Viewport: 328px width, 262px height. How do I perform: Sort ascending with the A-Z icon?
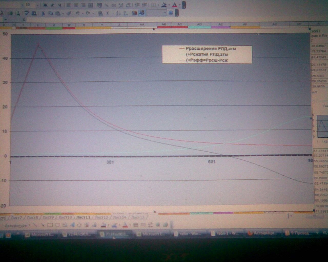(118, 13)
